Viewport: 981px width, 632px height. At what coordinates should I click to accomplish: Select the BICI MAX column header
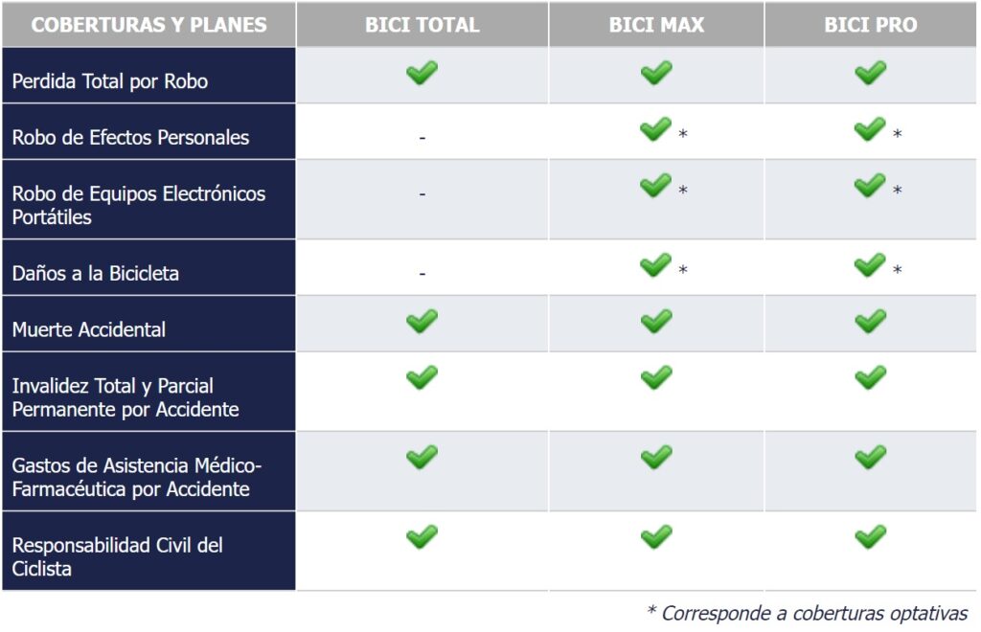(x=656, y=25)
